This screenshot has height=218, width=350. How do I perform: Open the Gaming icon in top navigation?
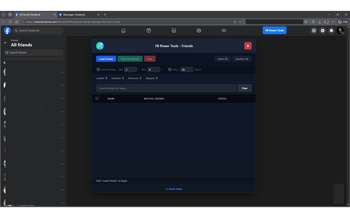click(x=224, y=31)
